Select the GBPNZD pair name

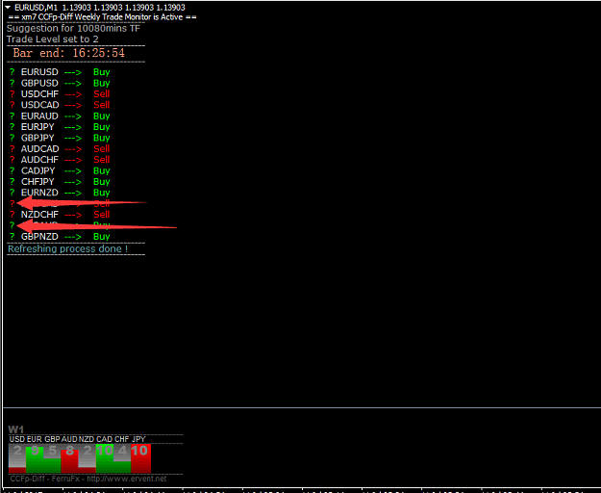pos(39,237)
